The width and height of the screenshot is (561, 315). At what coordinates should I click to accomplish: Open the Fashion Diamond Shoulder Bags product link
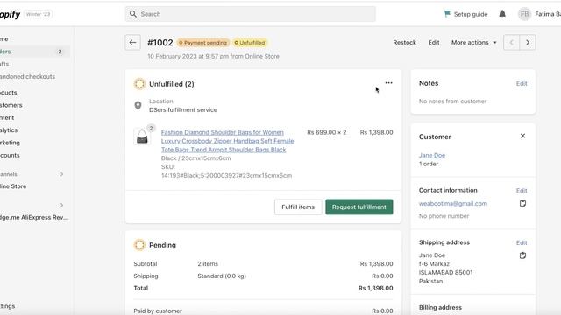click(227, 141)
